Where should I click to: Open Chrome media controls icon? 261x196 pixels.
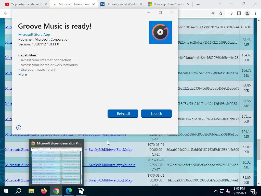point(231,13)
